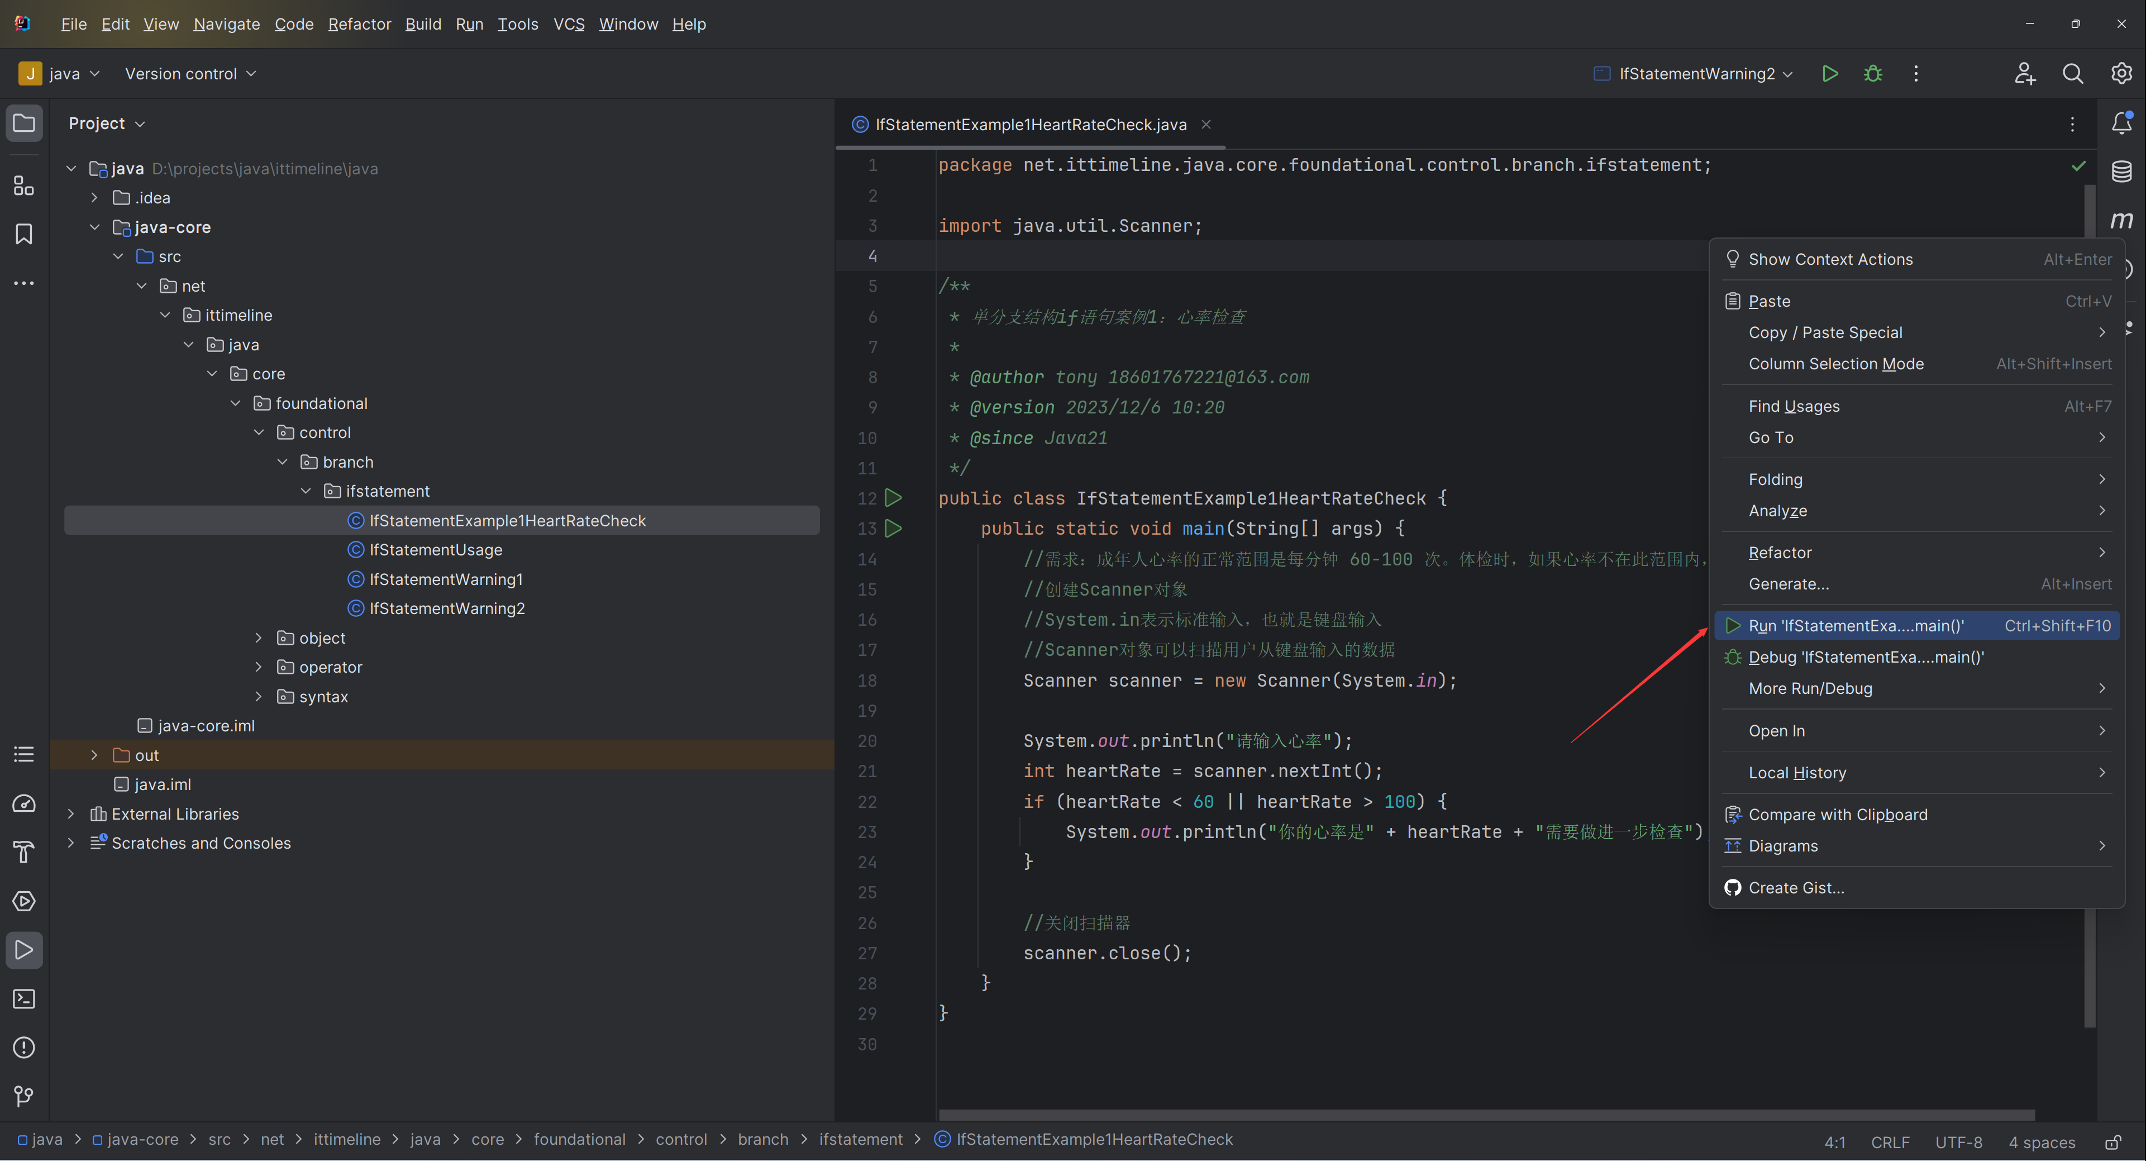This screenshot has height=1161, width=2146.
Task: Select Run 'IfStatementExa....main()' context menu item
Action: (x=1917, y=626)
